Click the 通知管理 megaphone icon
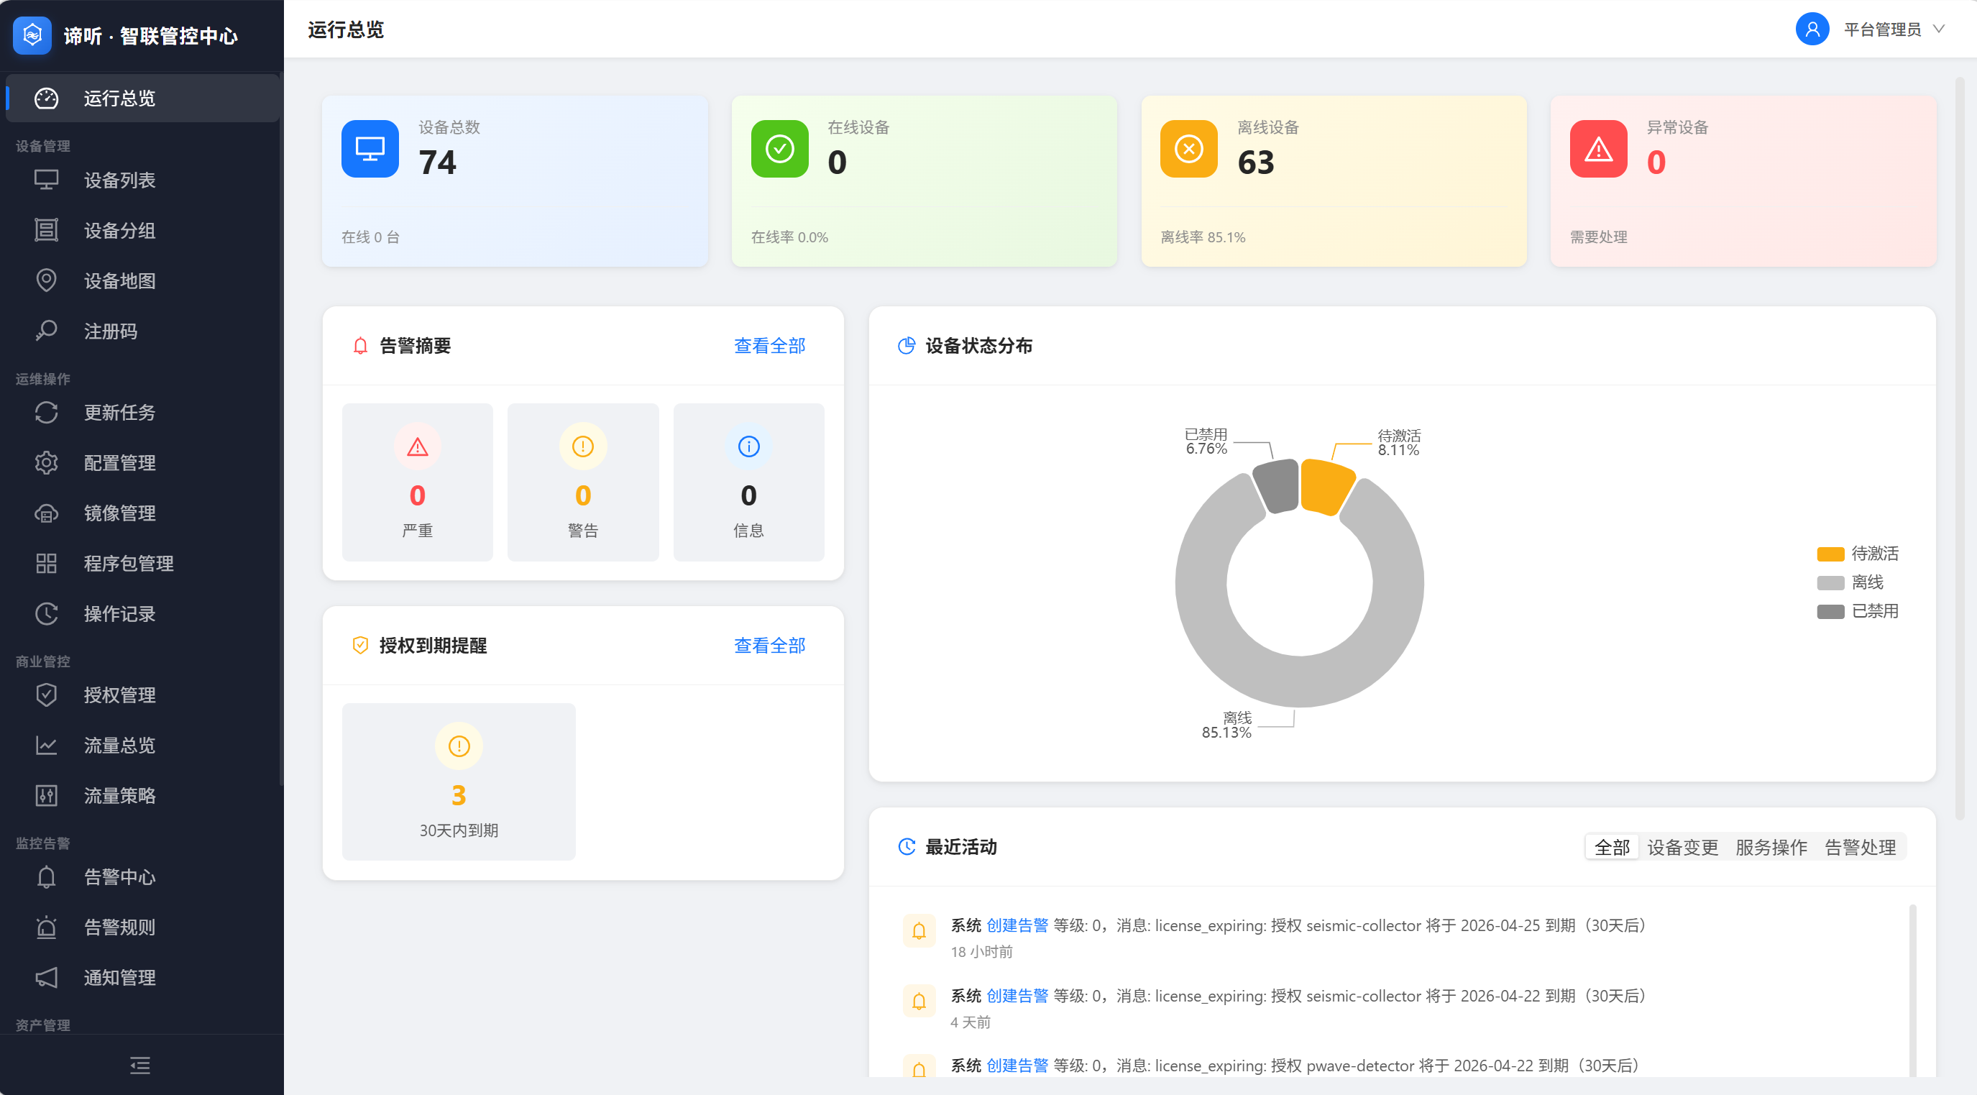 click(46, 978)
